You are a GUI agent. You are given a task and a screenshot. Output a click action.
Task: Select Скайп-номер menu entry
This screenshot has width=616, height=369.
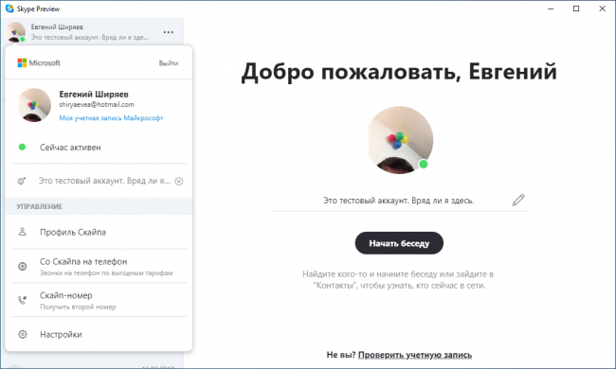pos(99,300)
